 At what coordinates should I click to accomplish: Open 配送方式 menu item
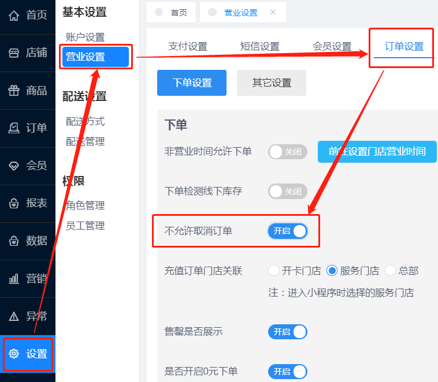coord(85,121)
